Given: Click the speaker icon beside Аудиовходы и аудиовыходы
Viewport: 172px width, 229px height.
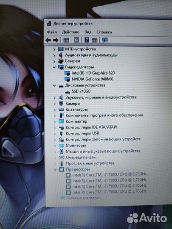Looking at the screenshot, I should pos(61,55).
